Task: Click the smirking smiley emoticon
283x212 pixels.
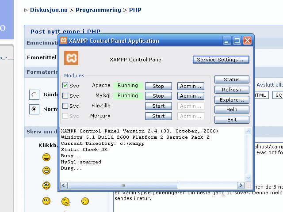Action: pos(85,201)
